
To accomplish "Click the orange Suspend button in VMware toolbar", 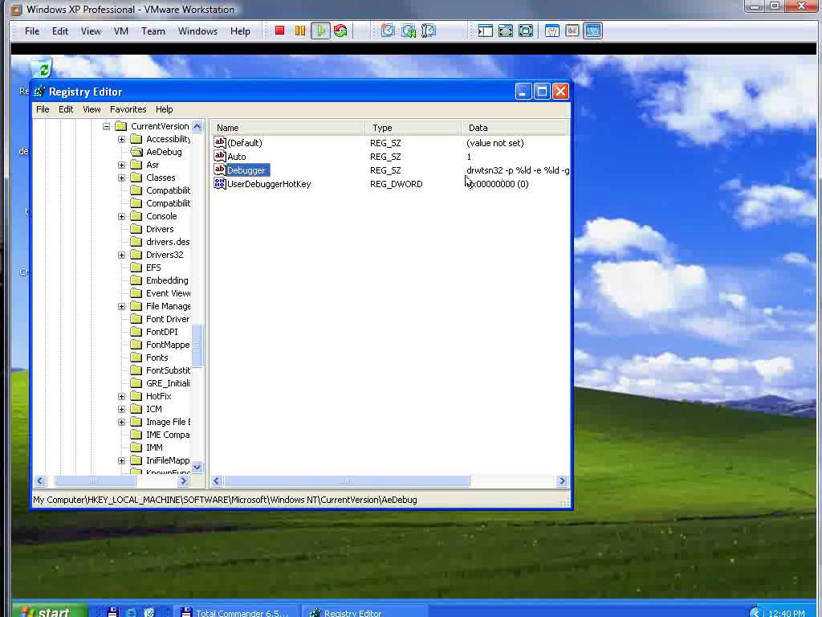I will 300,31.
